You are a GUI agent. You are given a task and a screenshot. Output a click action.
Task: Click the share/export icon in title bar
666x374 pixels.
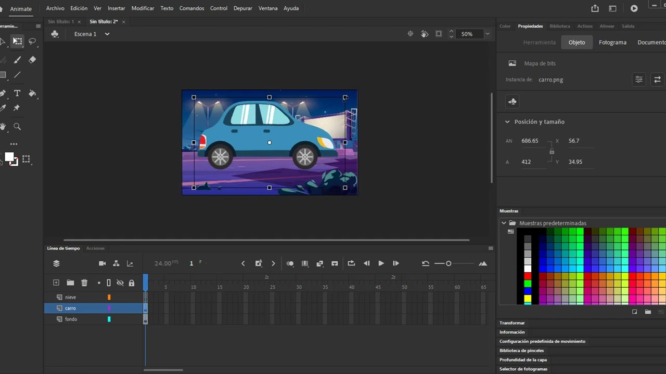595,8
